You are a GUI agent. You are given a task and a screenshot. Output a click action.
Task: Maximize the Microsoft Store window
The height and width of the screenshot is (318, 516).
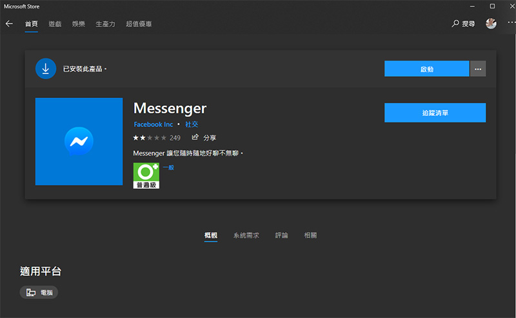[x=492, y=6]
